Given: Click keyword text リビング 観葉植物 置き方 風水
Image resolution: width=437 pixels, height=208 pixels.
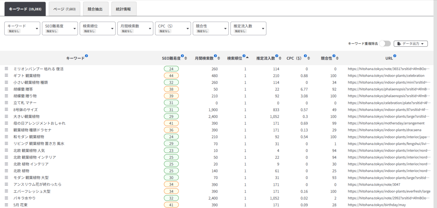Looking at the screenshot, I should pyautogui.click(x=39, y=144).
